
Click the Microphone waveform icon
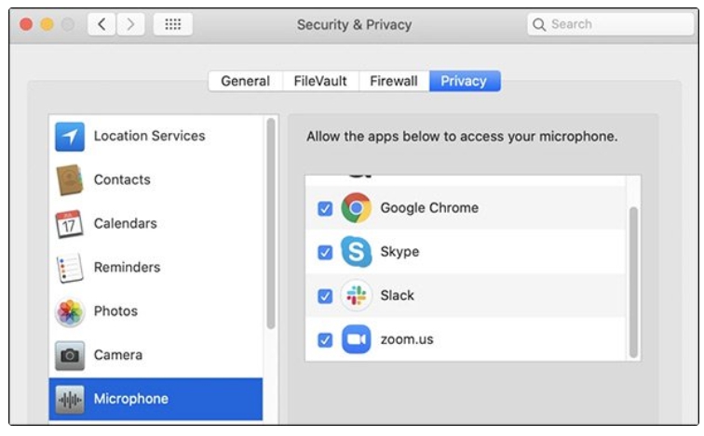coord(70,399)
